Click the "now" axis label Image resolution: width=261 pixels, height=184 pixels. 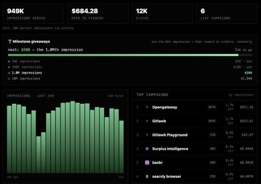pos(121,177)
